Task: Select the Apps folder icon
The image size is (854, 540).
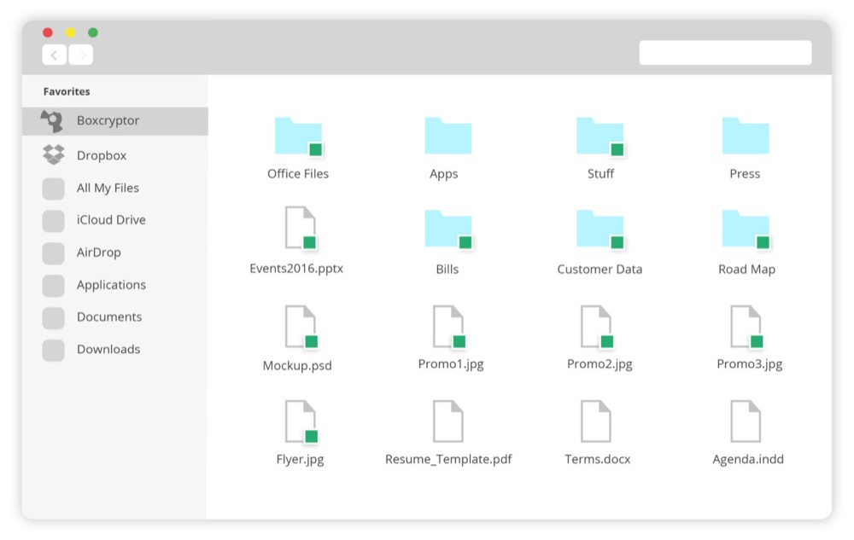Action: point(447,136)
